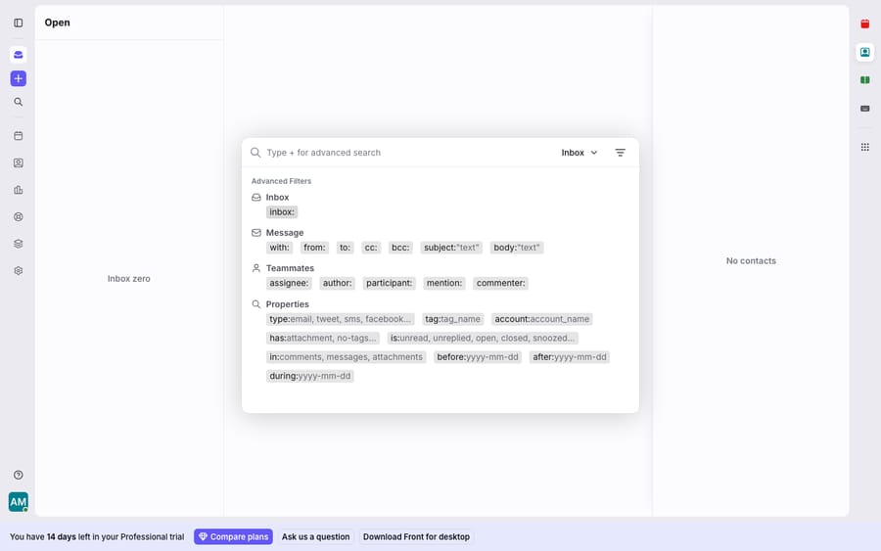This screenshot has width=881, height=551.
Task: Click the magnifier icon in search field
Action: tap(255, 153)
